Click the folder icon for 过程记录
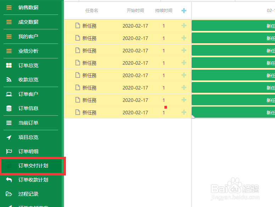 pos(9,194)
